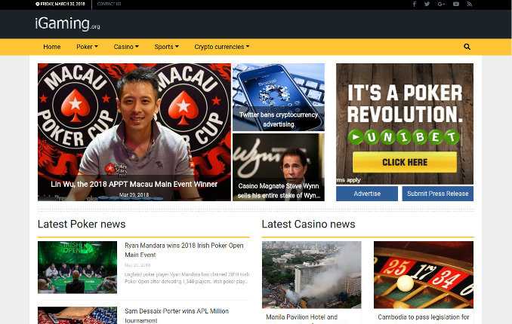Click the Latest Poker news heading

(82, 225)
